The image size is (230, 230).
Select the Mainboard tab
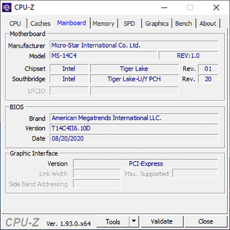point(72,23)
